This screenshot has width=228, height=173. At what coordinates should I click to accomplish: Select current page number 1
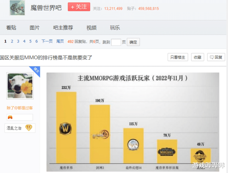click(5, 41)
